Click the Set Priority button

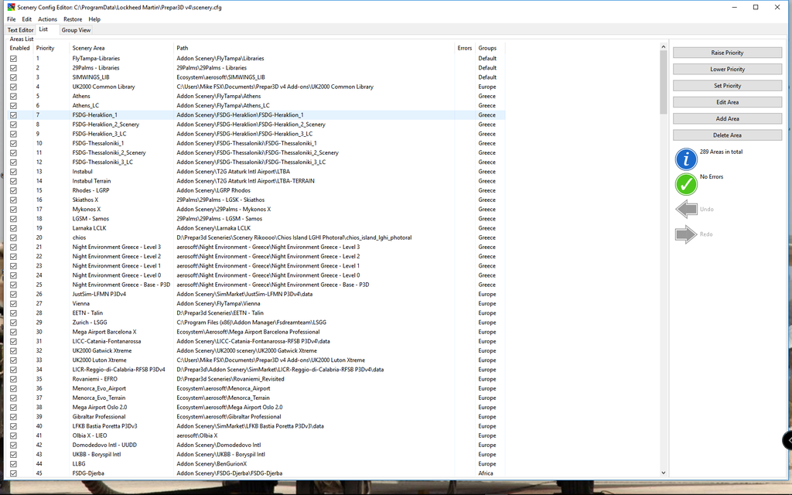tap(727, 86)
